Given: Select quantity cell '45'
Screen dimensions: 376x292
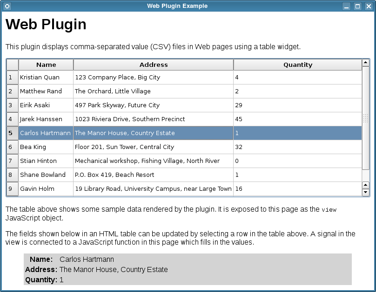Looking at the screenshot, I should coord(297,119).
